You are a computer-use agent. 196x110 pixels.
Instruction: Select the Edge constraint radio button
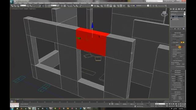pyautogui.click(x=178, y=97)
